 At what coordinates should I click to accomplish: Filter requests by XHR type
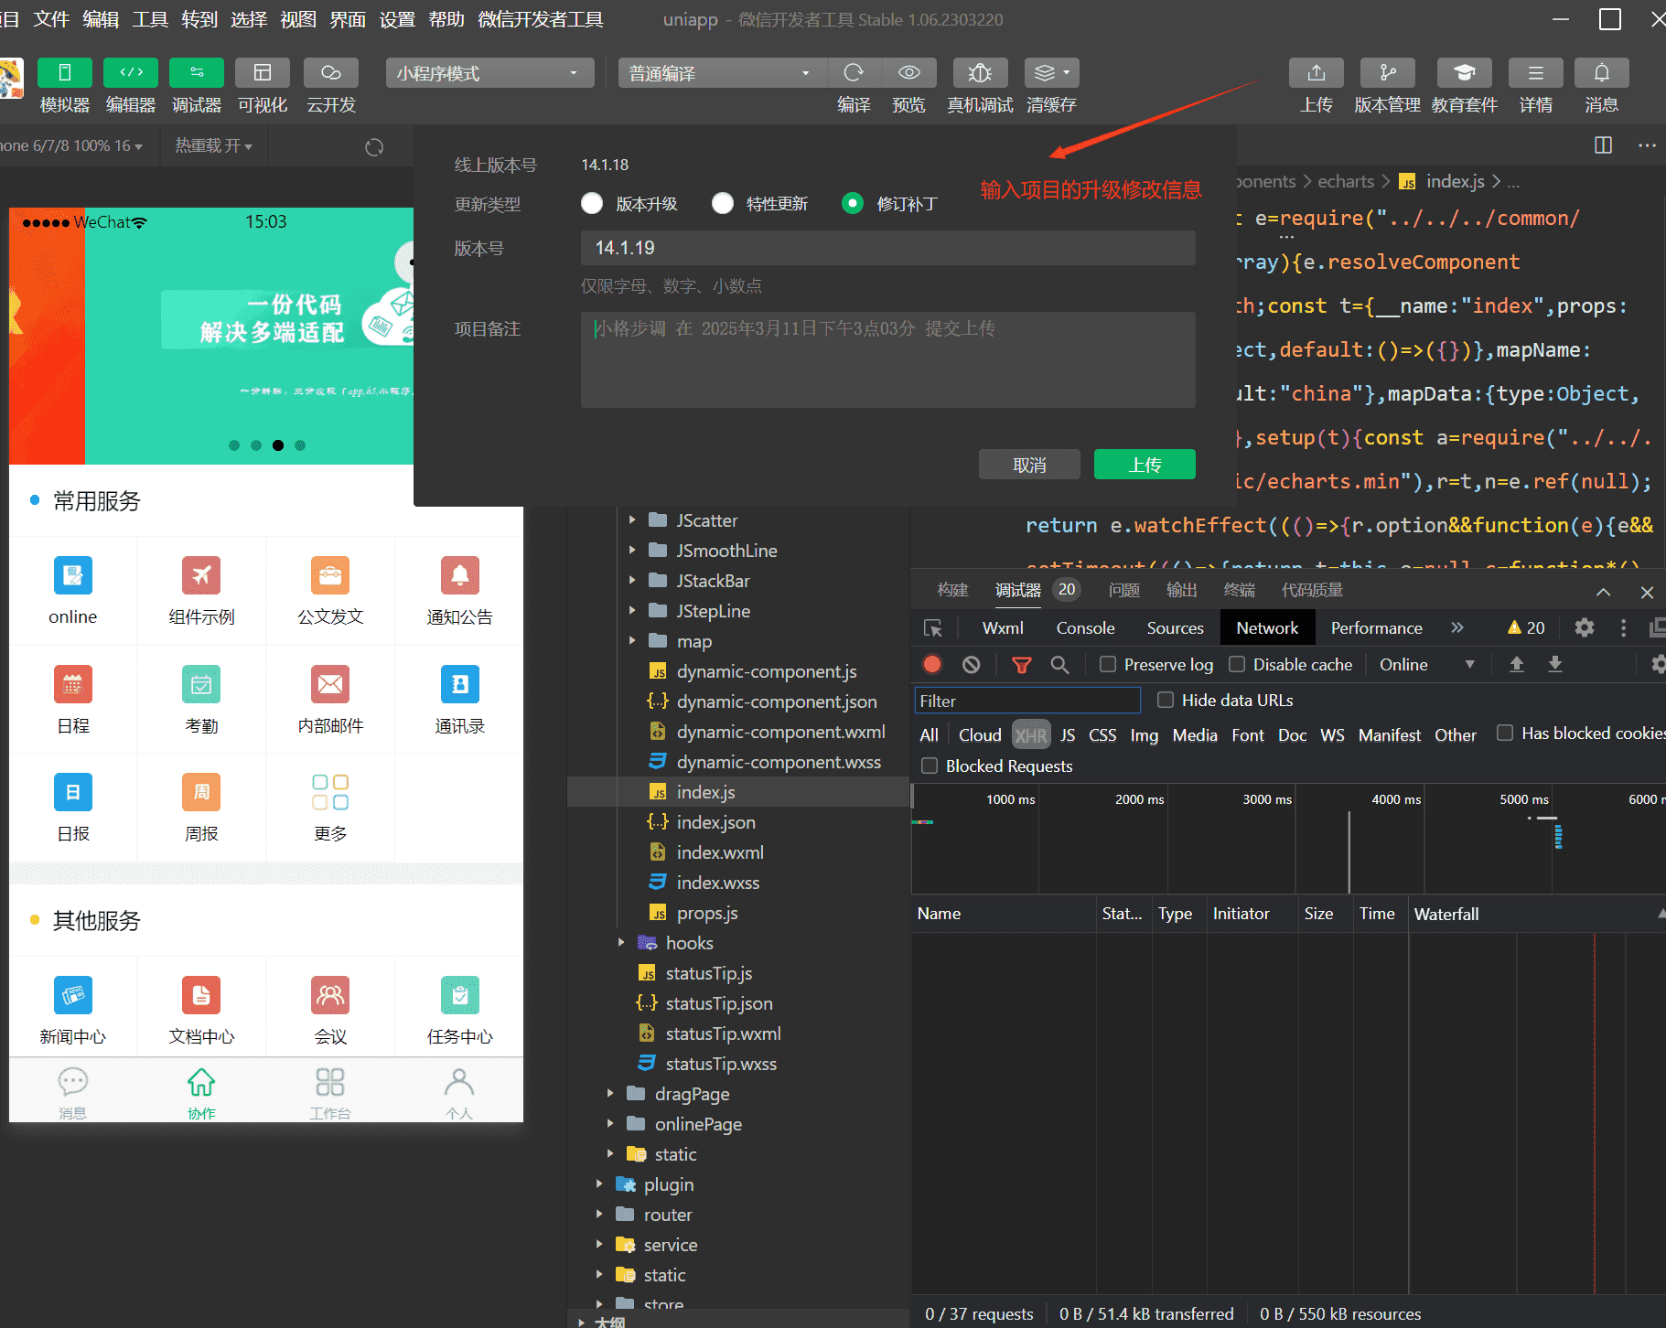click(1031, 734)
